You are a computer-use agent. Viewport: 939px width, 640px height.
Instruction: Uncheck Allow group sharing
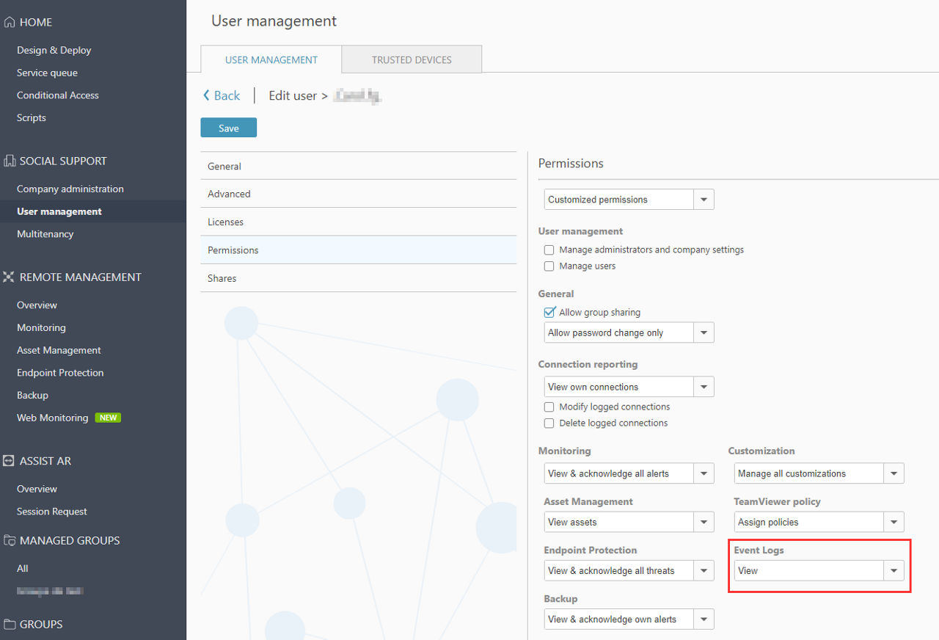(x=549, y=313)
